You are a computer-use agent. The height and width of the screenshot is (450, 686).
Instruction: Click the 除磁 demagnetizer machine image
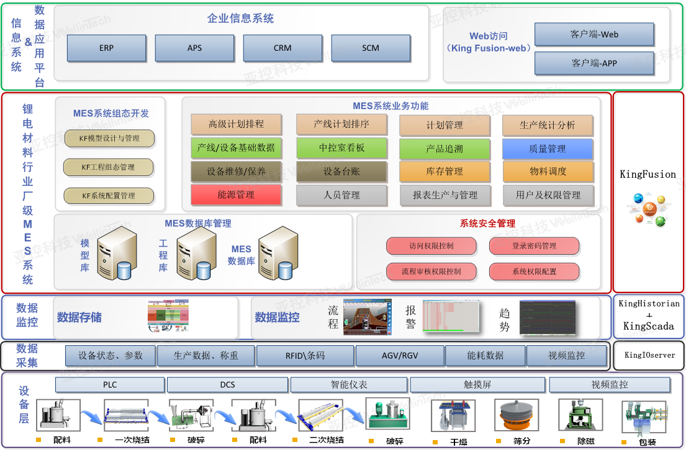(580, 415)
